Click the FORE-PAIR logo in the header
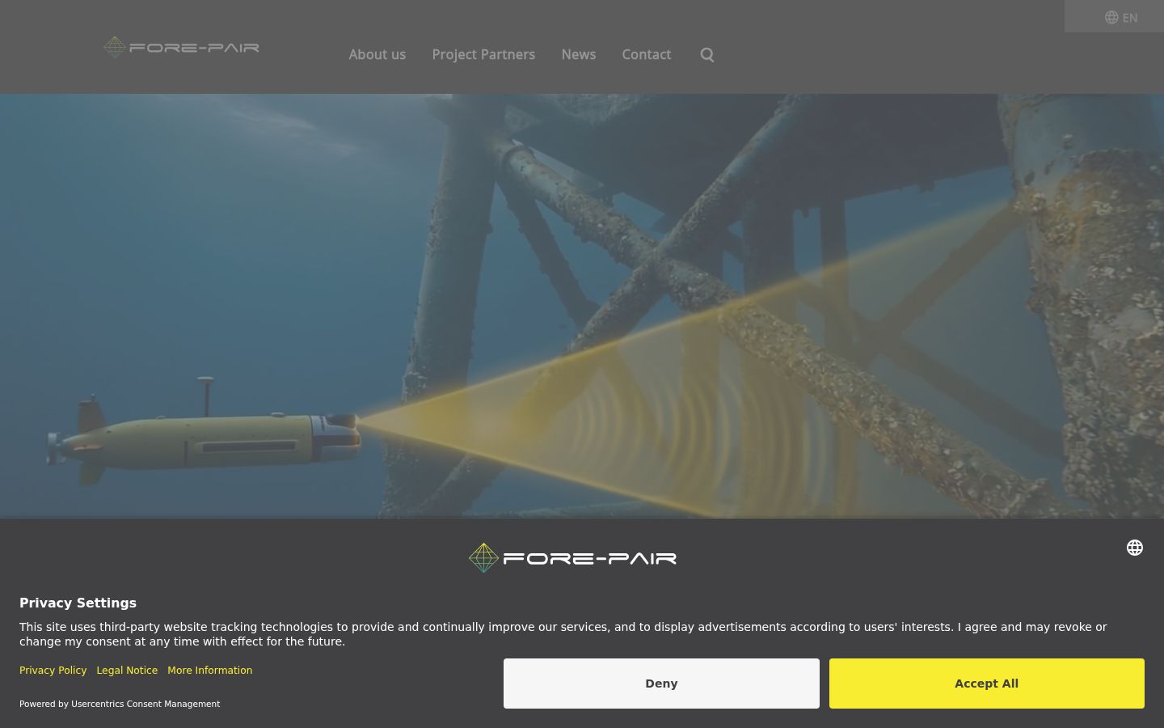Screen dimensions: 1164x728 (x=181, y=47)
